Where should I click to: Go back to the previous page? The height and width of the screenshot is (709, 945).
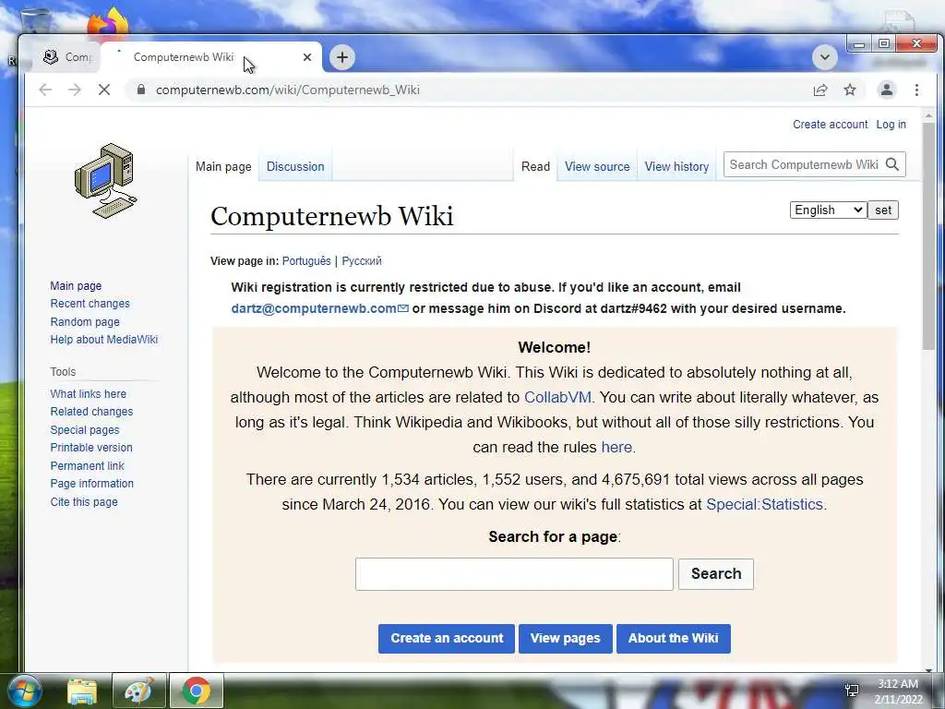point(45,90)
